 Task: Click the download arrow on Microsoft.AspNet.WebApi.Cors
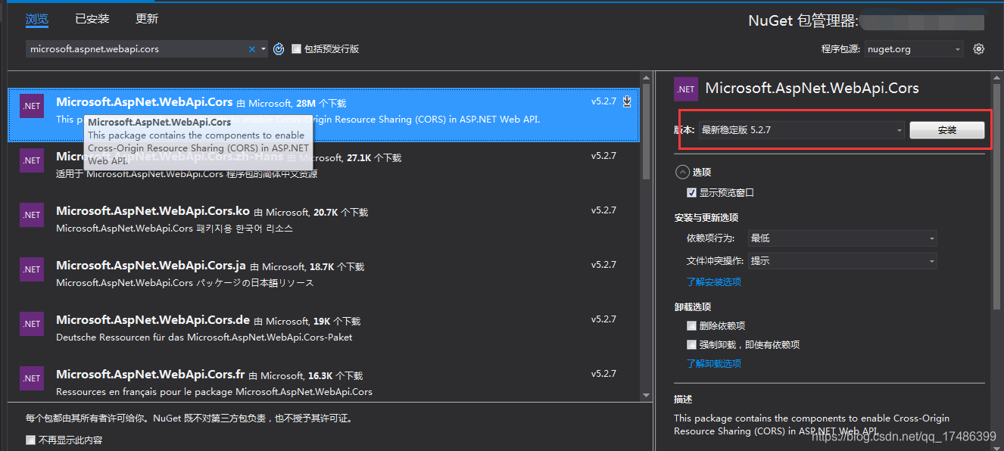tap(627, 101)
